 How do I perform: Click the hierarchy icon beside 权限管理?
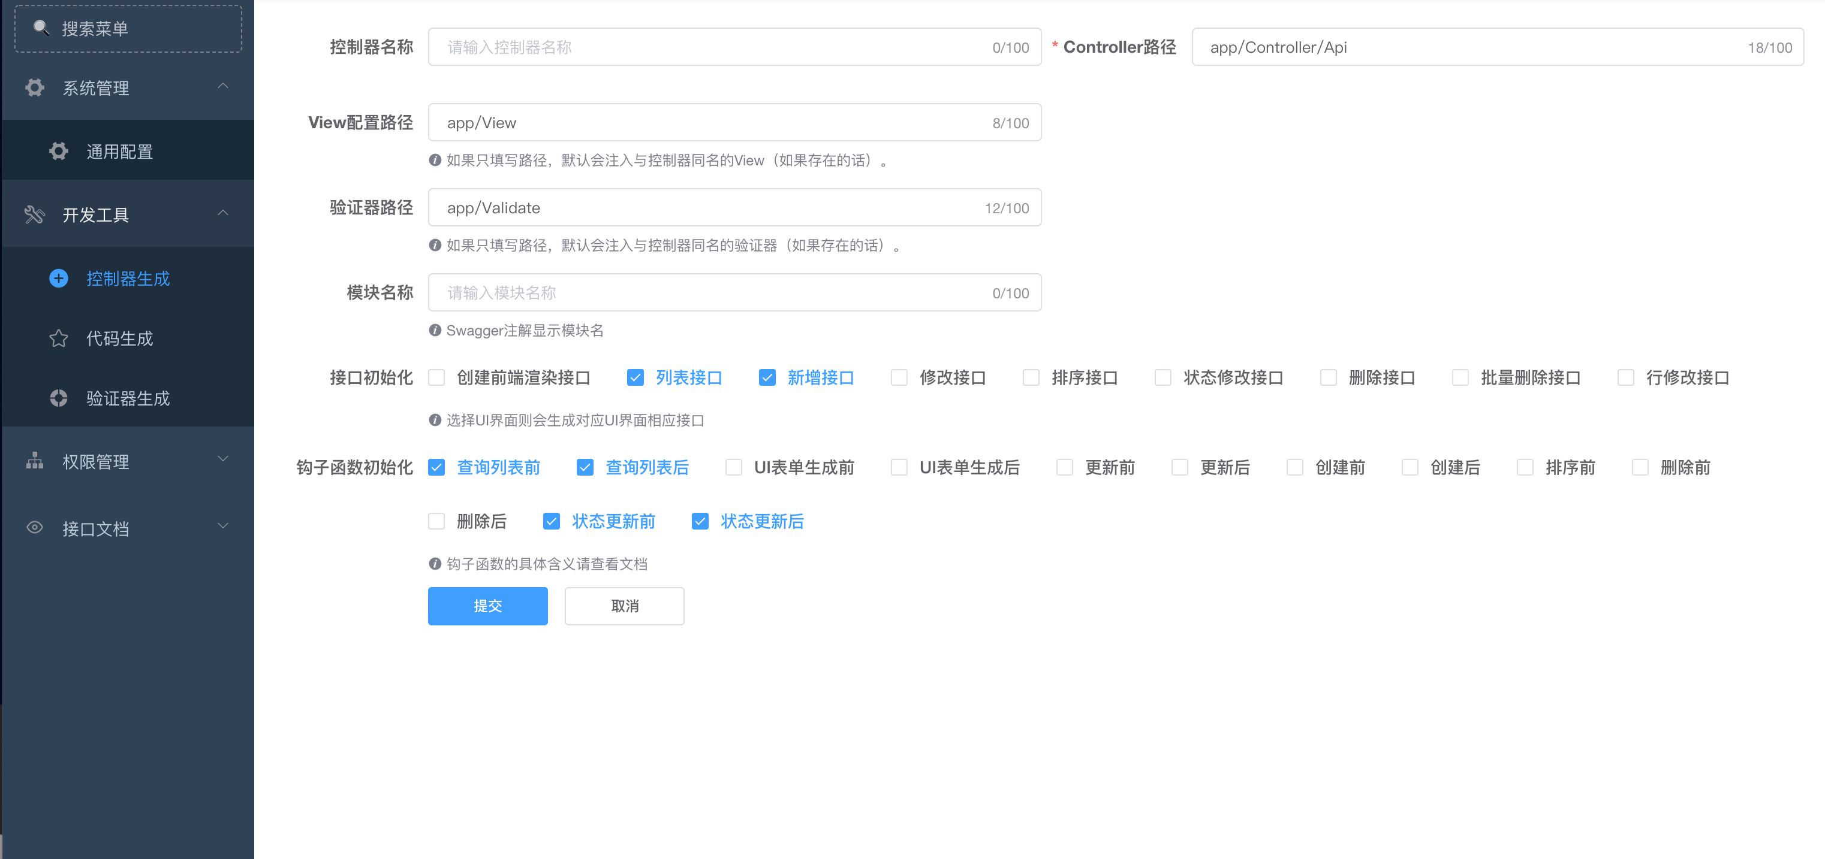35,461
